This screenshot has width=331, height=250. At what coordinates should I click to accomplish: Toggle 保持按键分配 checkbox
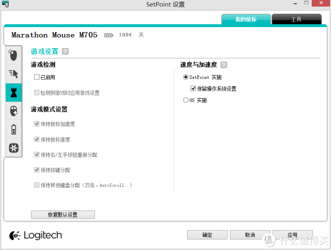[x=36, y=170]
